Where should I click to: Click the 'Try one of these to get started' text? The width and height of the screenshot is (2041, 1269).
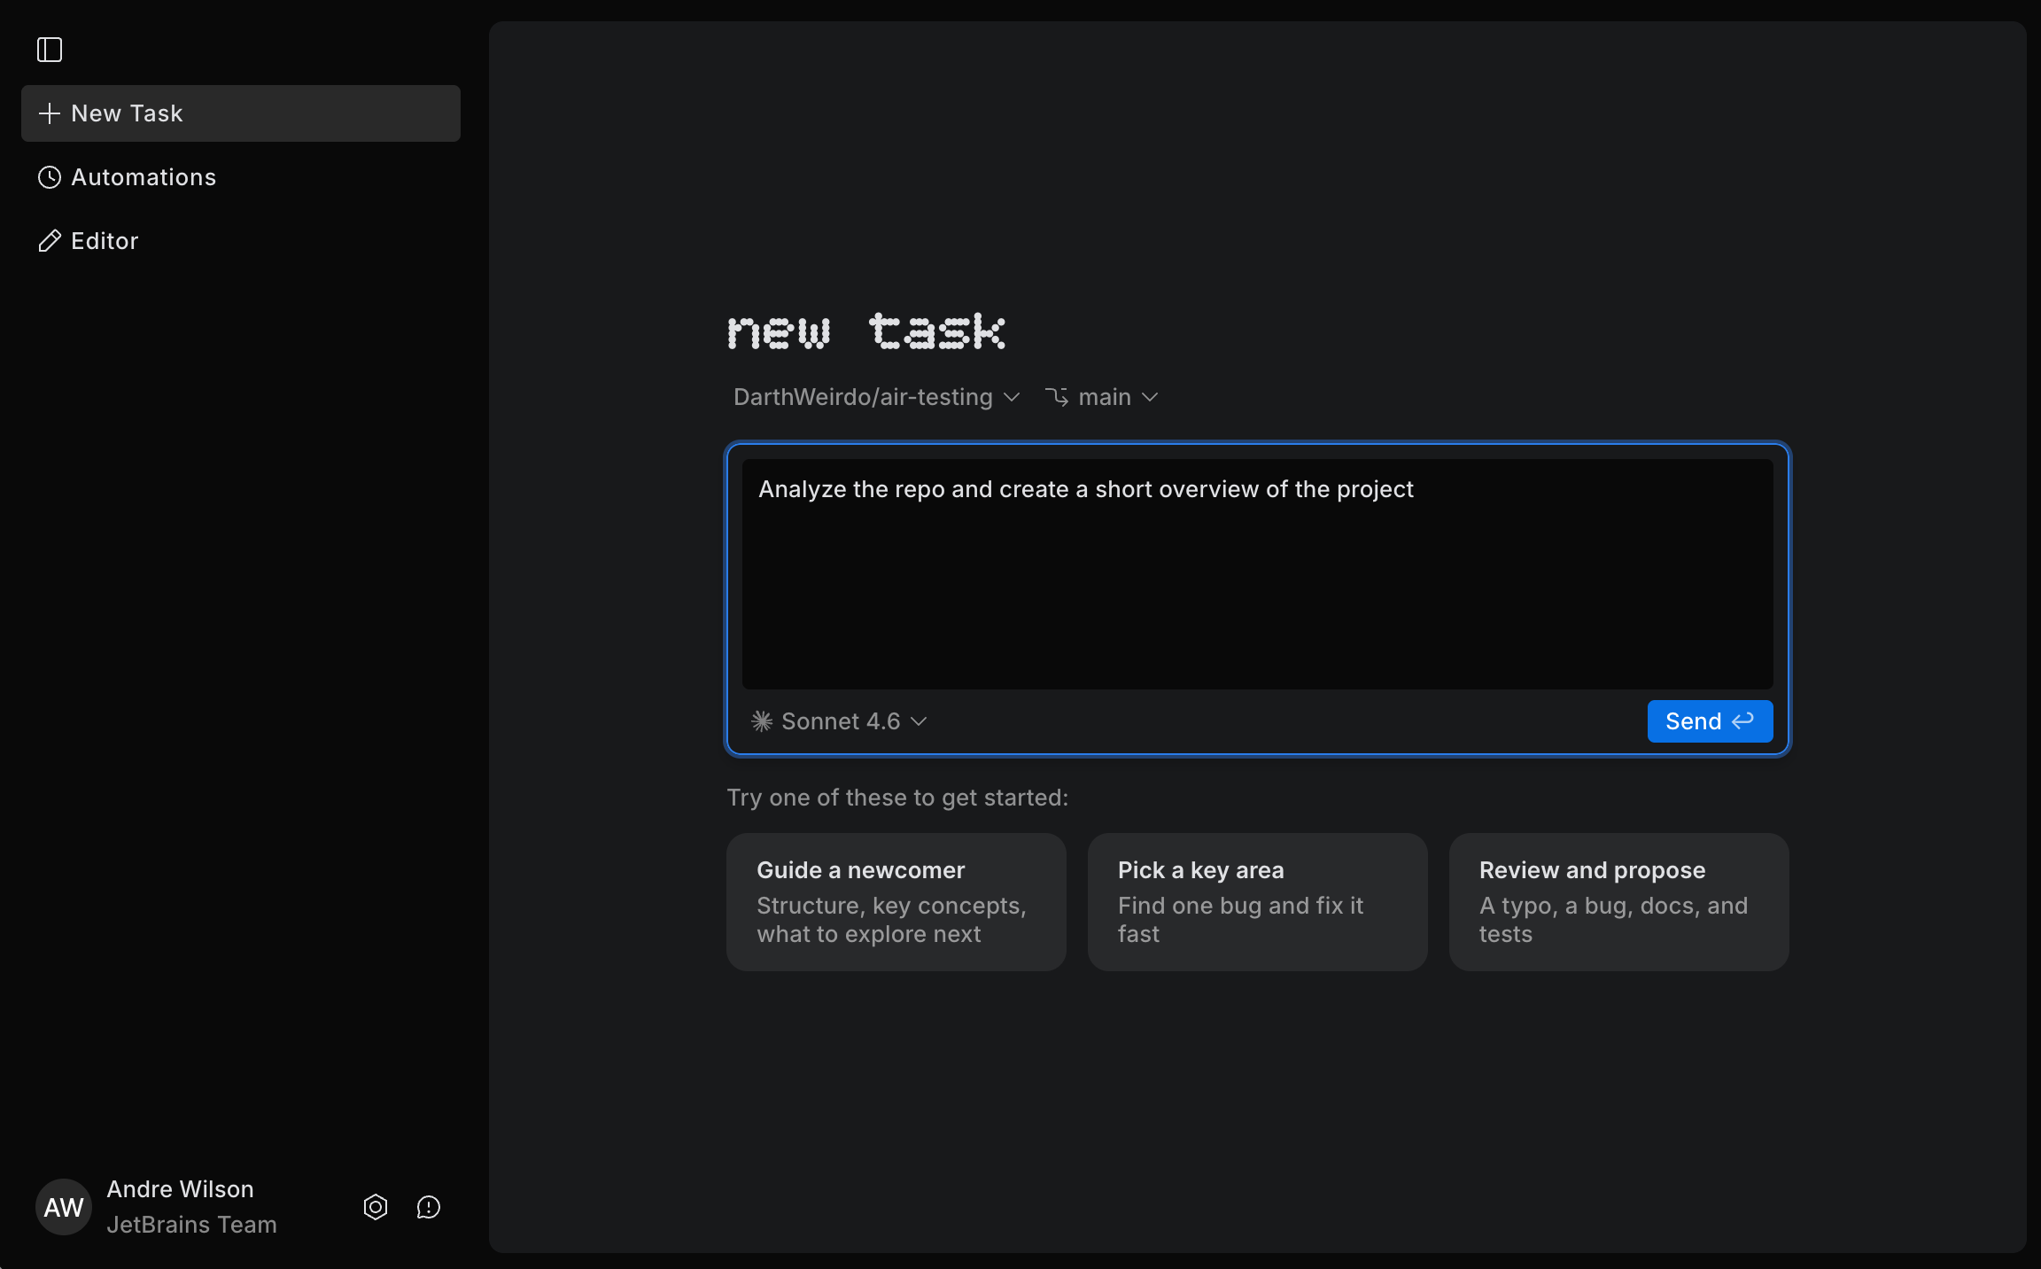tap(897, 798)
